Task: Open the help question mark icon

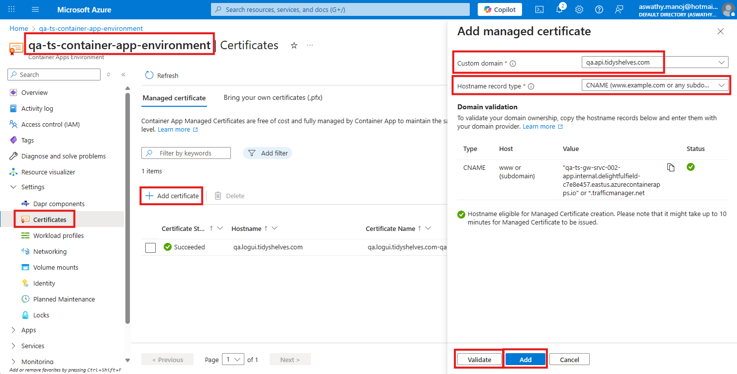Action: coord(599,9)
